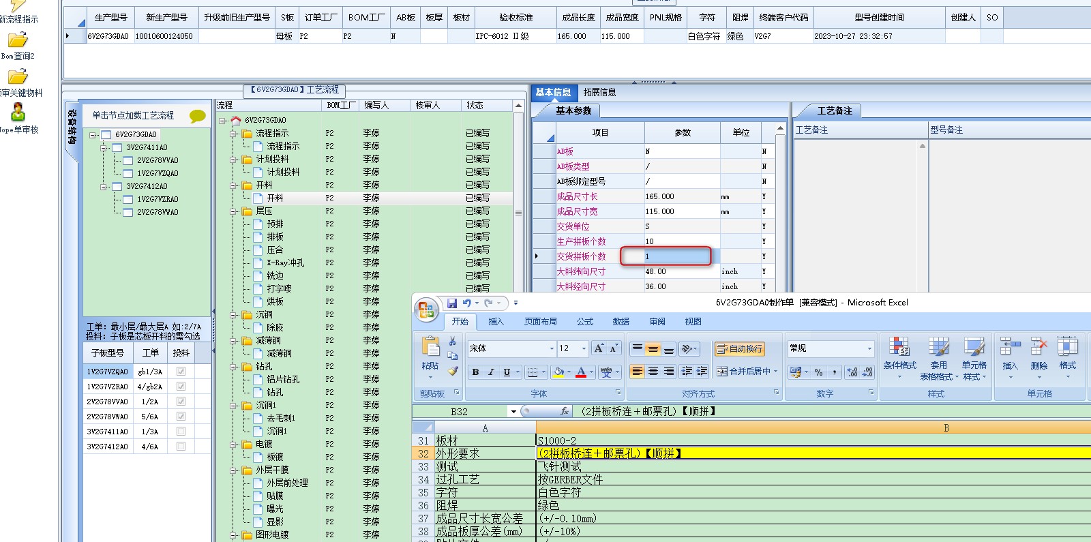Image resolution: width=1091 pixels, height=542 pixels.
Task: Click the Excel Office button logo
Action: (427, 310)
